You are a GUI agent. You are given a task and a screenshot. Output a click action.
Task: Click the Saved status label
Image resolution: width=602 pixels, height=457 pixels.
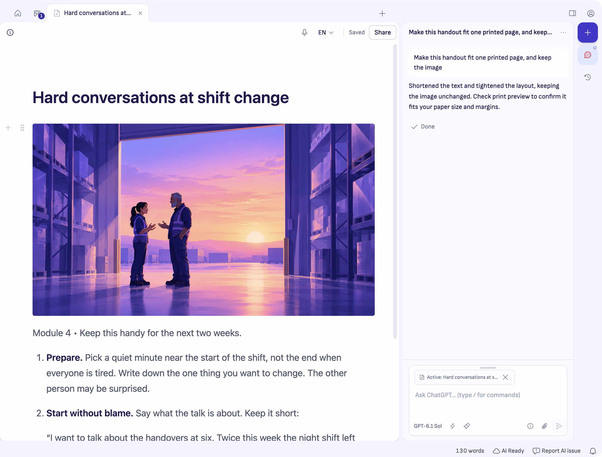pos(357,32)
